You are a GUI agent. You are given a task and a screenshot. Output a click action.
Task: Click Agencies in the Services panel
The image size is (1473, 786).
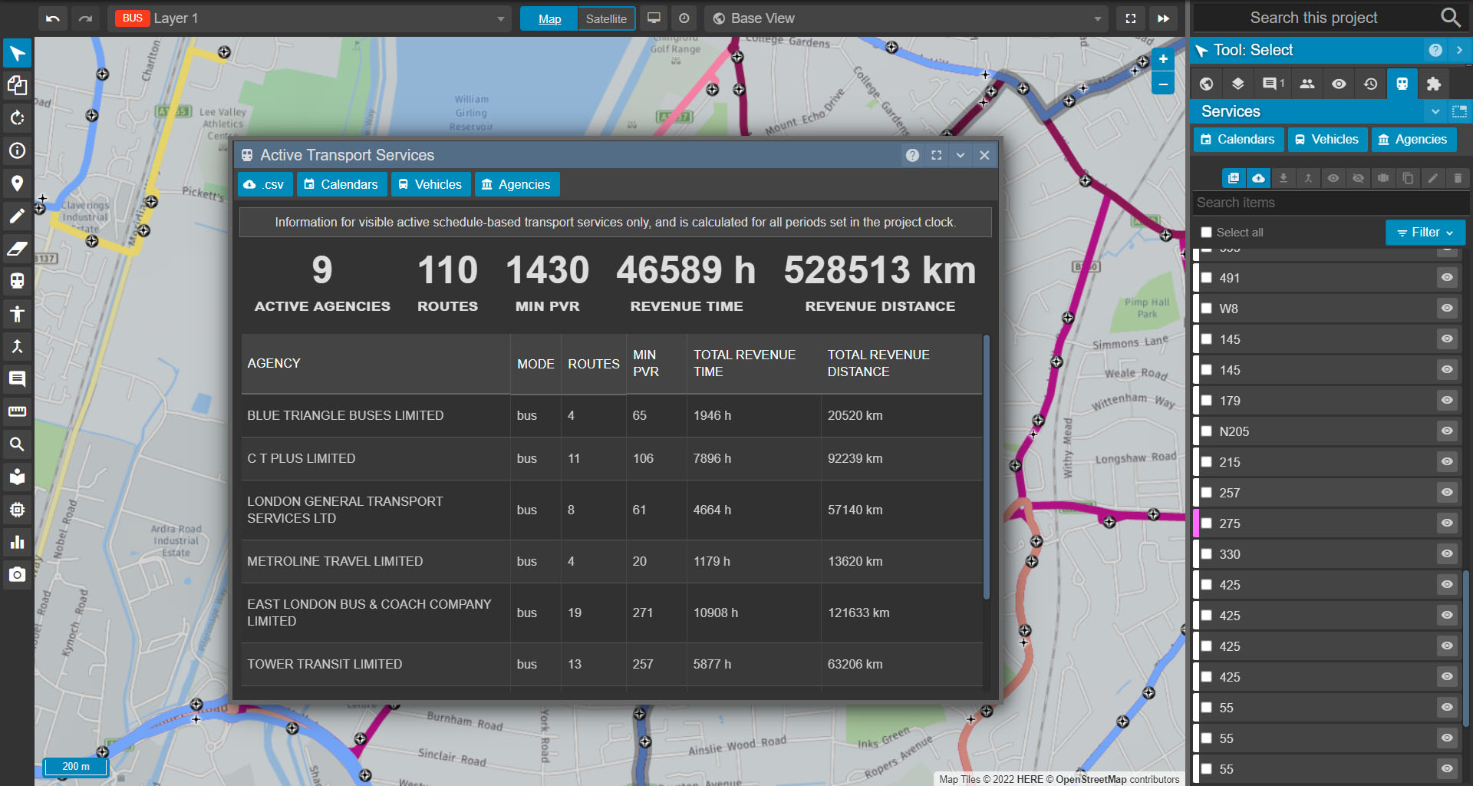(1413, 140)
